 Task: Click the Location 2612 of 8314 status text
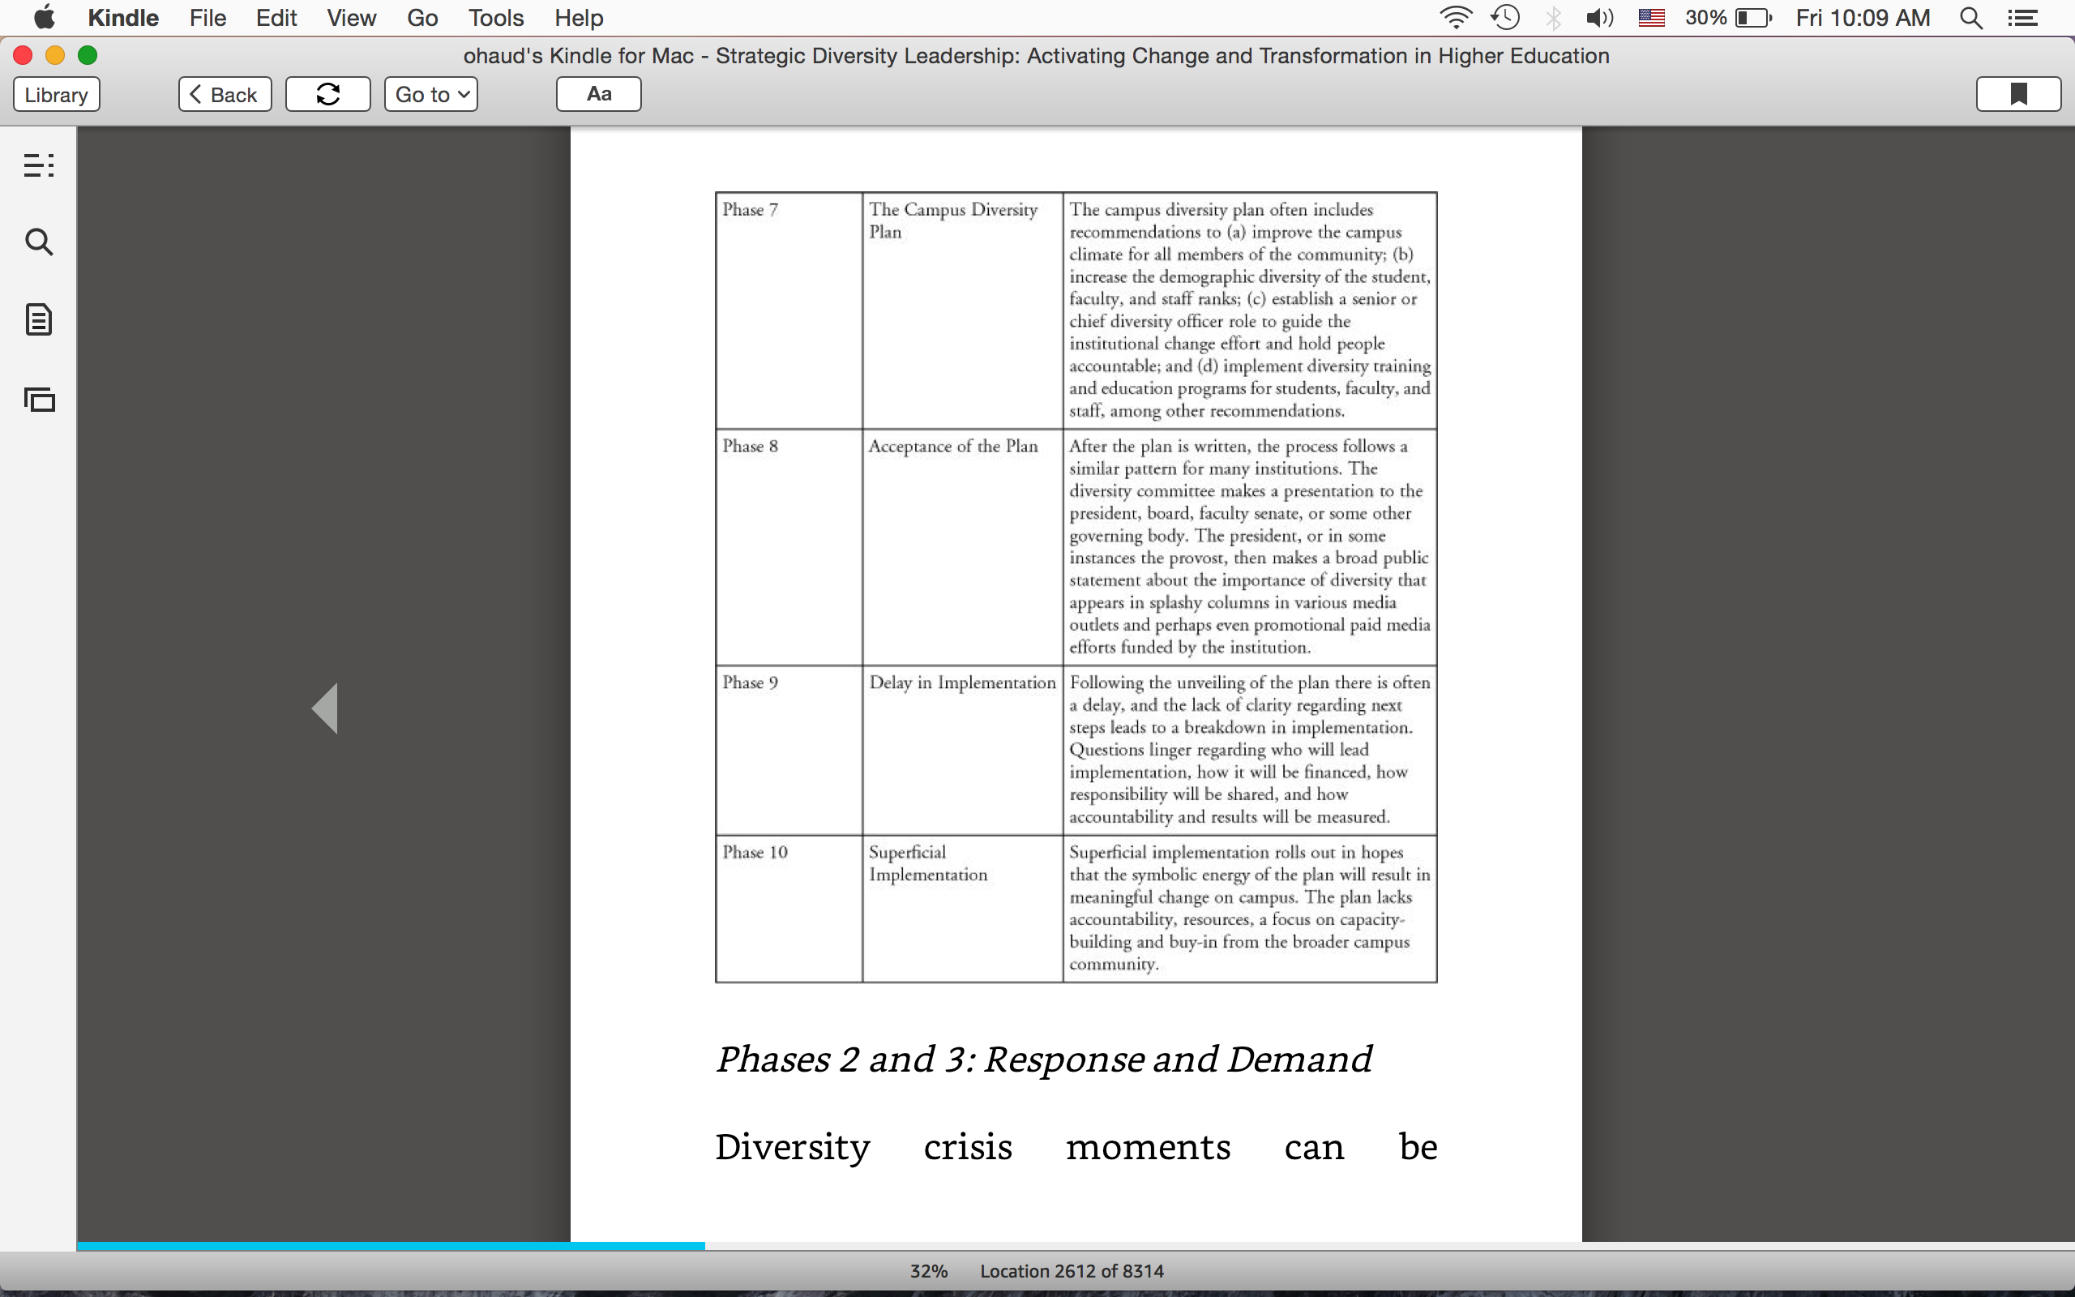click(x=1072, y=1271)
